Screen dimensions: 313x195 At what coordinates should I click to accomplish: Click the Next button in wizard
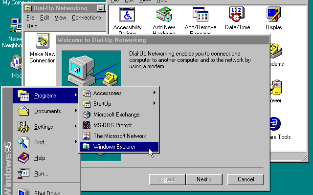pyautogui.click(x=204, y=179)
